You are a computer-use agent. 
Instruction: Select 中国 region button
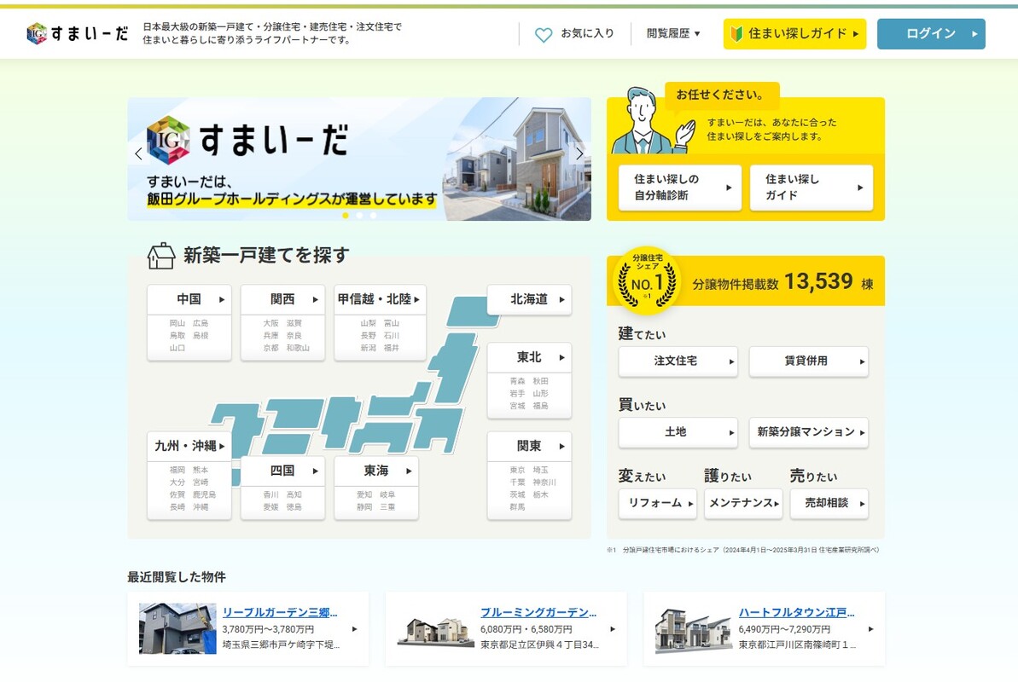pos(189,299)
